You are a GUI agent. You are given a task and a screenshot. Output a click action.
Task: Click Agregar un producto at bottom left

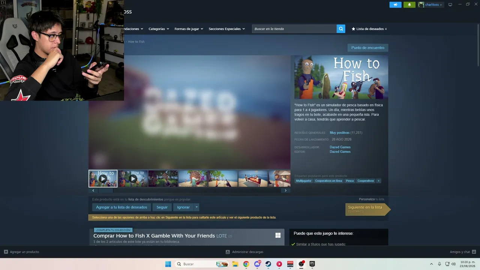click(x=21, y=252)
